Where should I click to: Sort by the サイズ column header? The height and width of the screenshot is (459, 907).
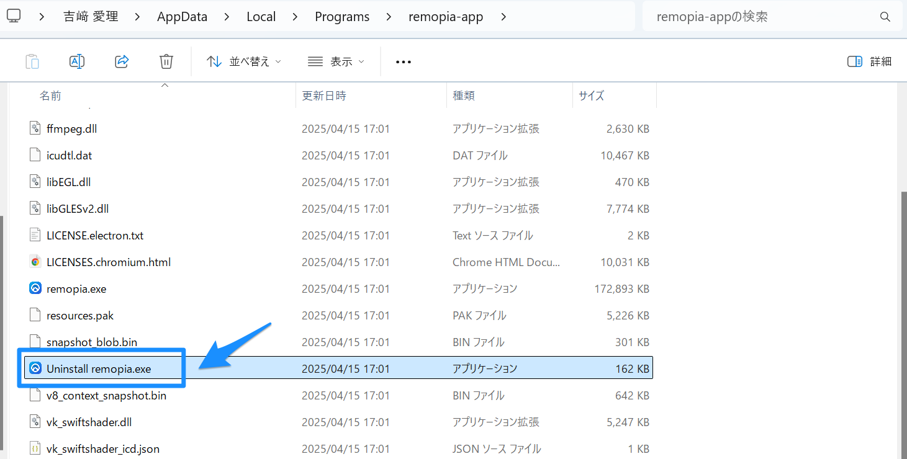click(591, 96)
